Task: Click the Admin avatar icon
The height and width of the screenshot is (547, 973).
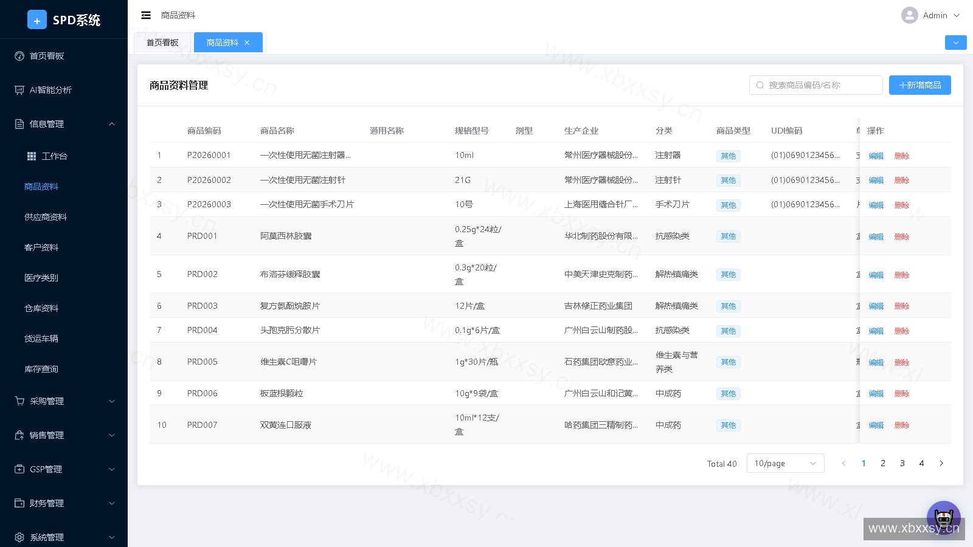Action: [910, 15]
